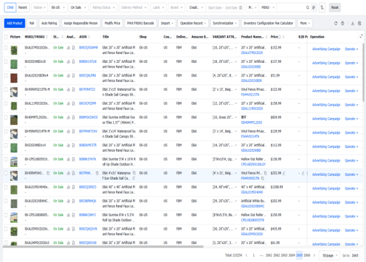
Task: Expand the Import dropdown button
Action: click(167, 24)
